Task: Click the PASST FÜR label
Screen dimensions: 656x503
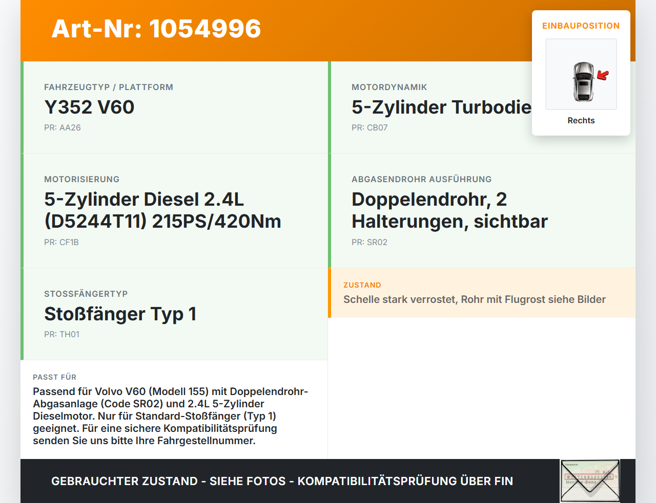Action: coord(55,377)
